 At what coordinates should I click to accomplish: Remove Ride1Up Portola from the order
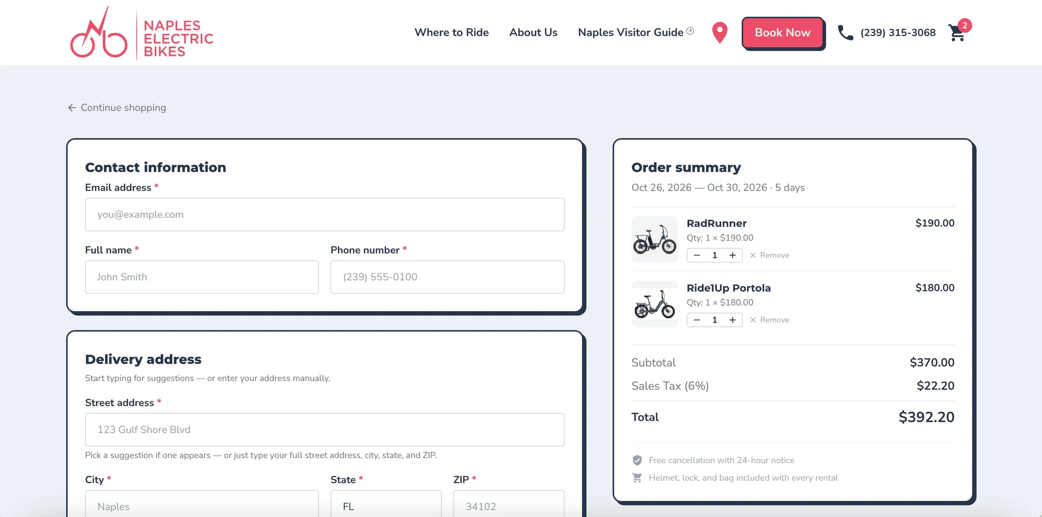[769, 320]
